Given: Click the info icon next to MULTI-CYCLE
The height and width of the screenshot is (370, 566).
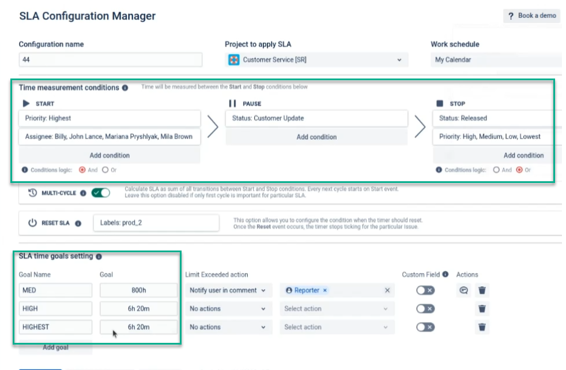Looking at the screenshot, I should point(83,193).
